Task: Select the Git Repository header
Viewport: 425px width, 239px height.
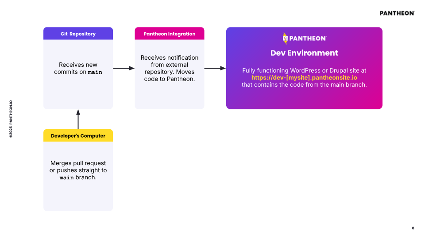Action: coord(78,34)
